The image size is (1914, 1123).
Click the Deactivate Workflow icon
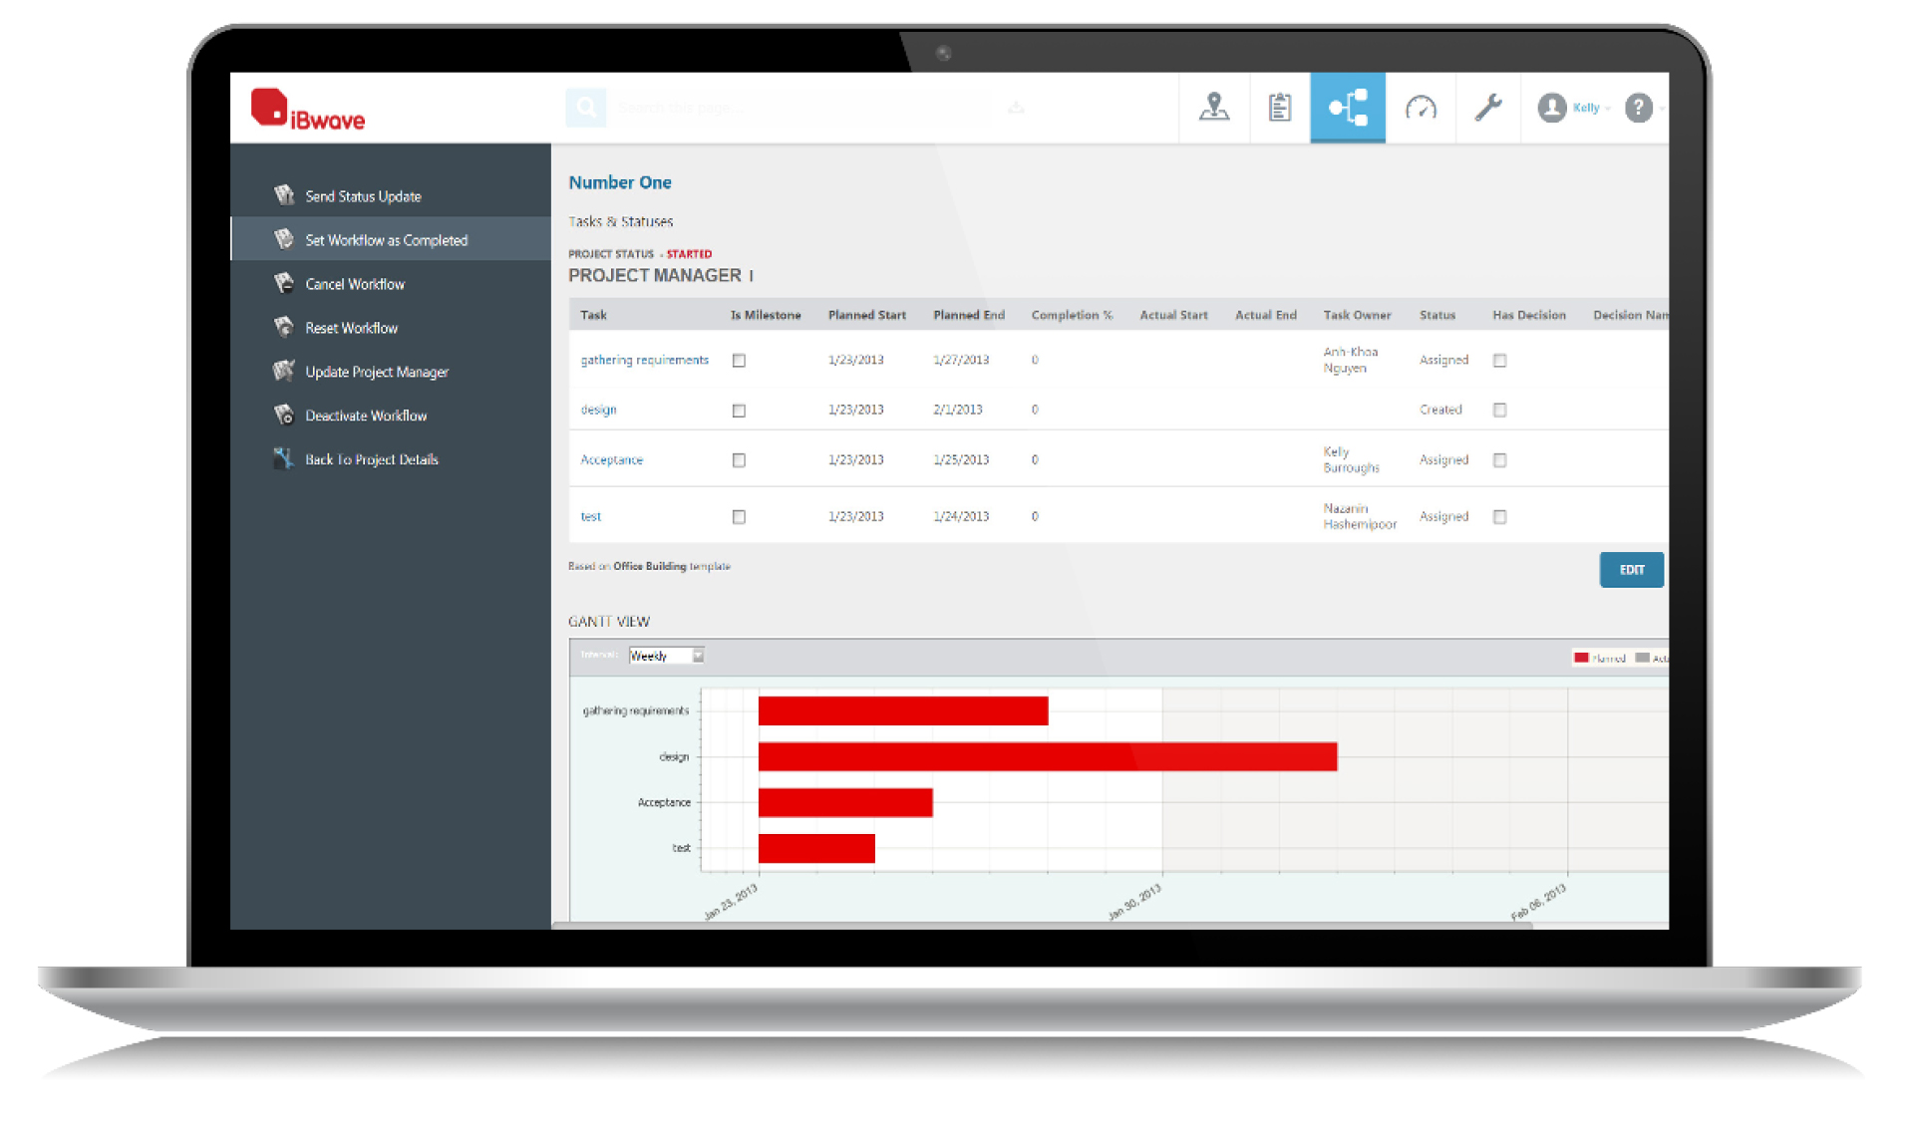click(284, 414)
